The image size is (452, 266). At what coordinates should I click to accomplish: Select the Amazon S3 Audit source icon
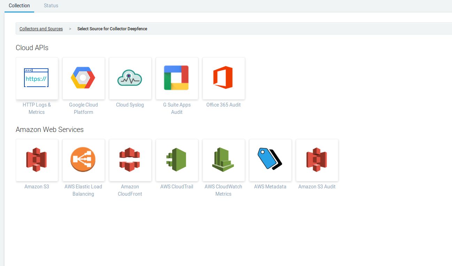(317, 160)
